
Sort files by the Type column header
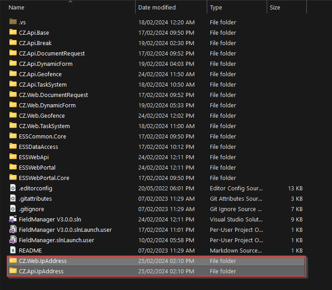[216, 8]
